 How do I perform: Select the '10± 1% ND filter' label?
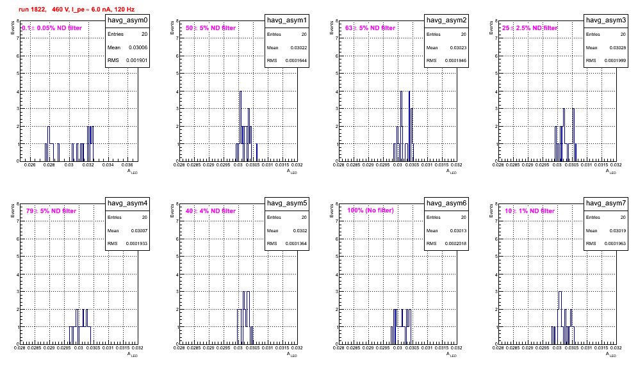[x=530, y=211]
